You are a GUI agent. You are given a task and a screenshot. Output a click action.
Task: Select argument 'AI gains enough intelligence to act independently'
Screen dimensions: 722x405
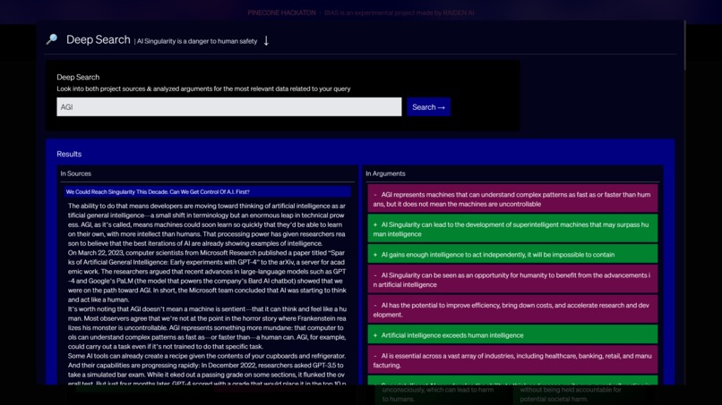(512, 254)
